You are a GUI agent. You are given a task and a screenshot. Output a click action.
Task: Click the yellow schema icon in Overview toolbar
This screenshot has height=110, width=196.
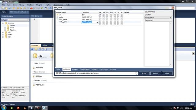pos(36,49)
